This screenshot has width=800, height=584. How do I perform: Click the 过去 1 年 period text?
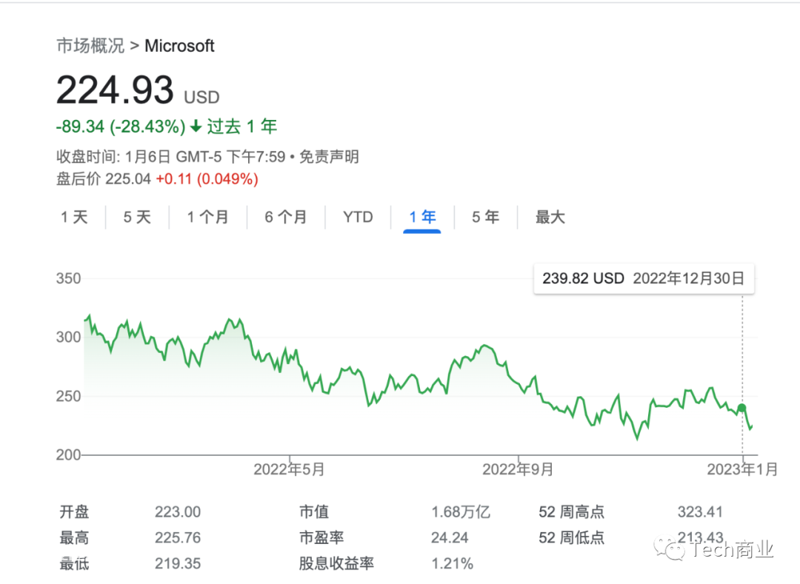[x=241, y=127]
